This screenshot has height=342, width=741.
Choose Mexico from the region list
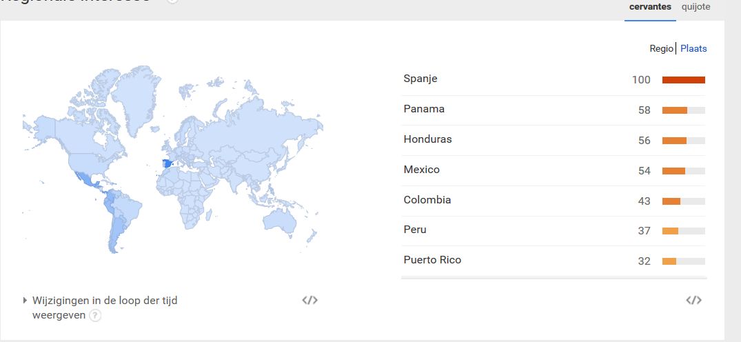[x=421, y=170]
